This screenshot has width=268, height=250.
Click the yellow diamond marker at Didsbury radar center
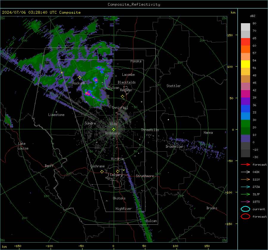(113, 130)
